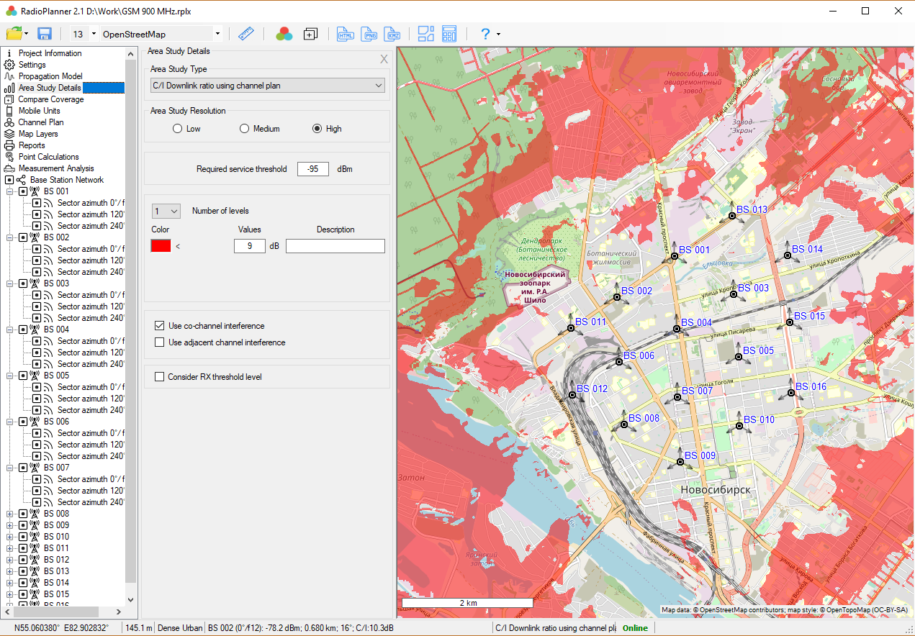Open the Area Study Type dropdown
Screen dimensions: 915x636
pyautogui.click(x=267, y=86)
